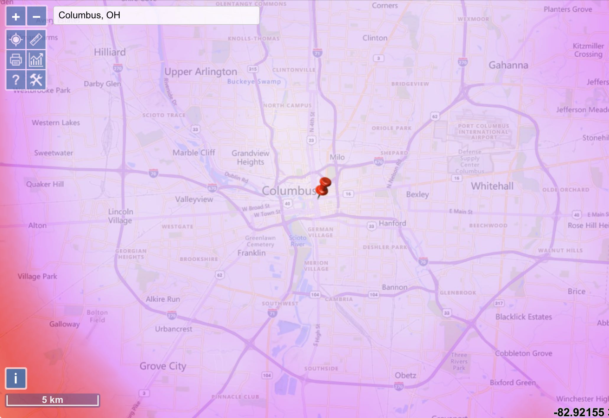Click the Kitzmiller Crossing label
Viewport: 609px width, 418px height.
tap(588, 50)
